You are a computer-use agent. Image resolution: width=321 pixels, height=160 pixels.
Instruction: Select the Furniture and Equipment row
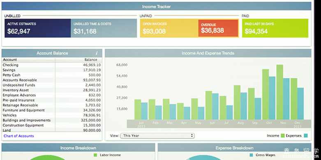pos(52,110)
